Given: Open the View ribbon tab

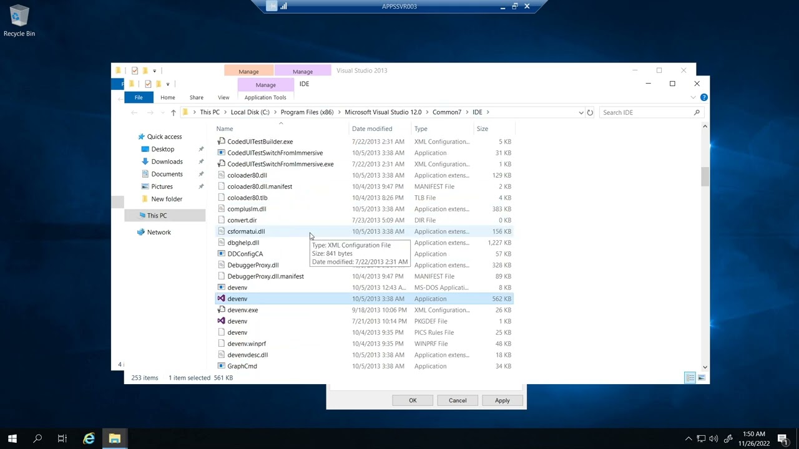Looking at the screenshot, I should tap(223, 97).
